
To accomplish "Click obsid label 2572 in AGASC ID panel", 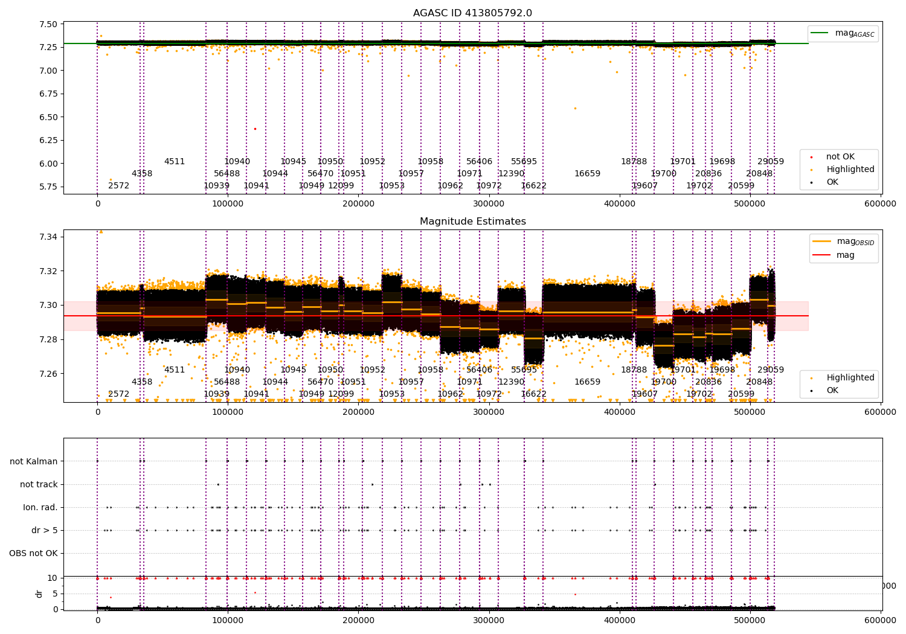I will [x=119, y=185].
